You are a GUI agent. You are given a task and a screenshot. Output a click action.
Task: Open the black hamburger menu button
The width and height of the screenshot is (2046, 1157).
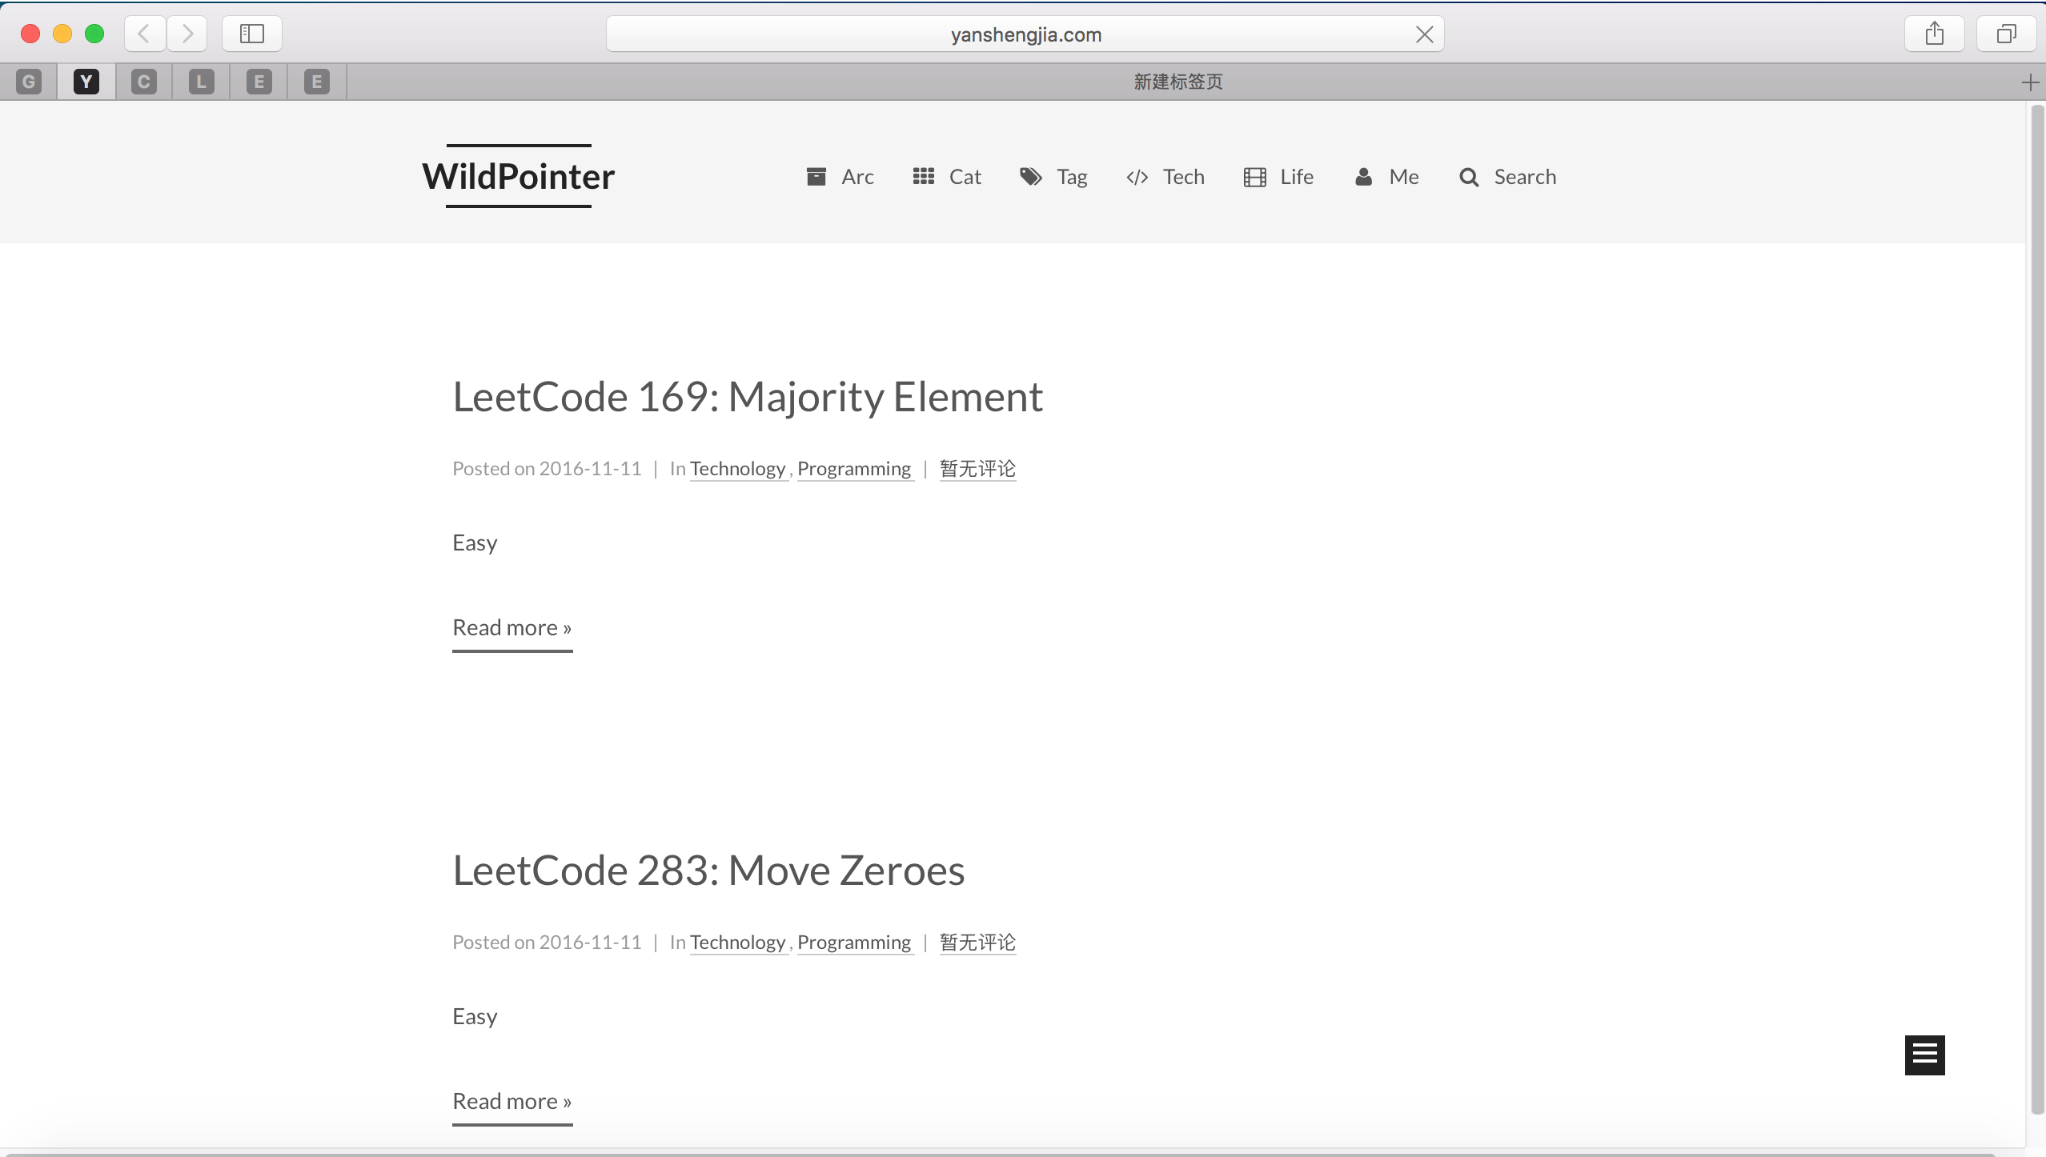(1924, 1055)
